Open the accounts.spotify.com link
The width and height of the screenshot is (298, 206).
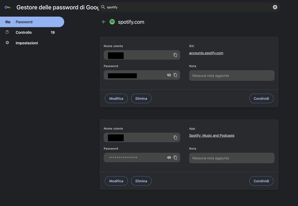206,53
